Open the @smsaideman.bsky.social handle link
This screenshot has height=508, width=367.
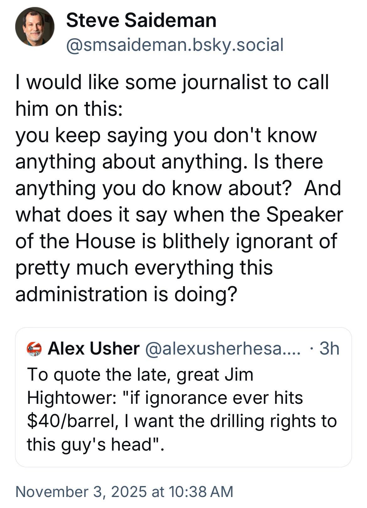click(175, 45)
